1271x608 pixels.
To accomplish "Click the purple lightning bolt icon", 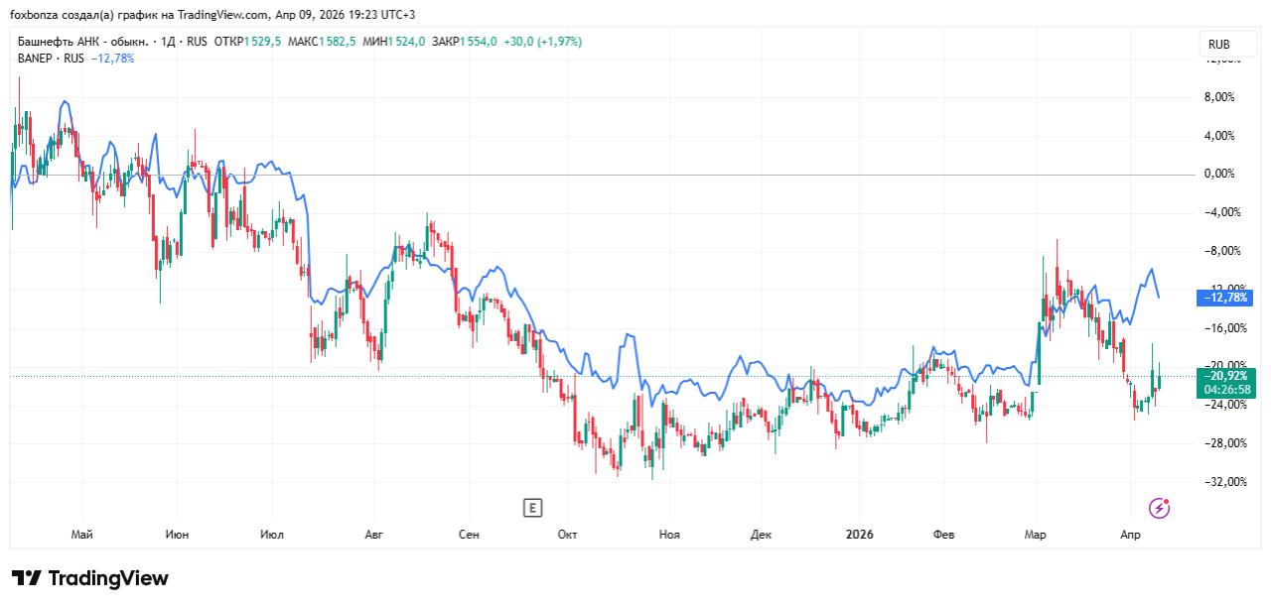I will (1159, 508).
